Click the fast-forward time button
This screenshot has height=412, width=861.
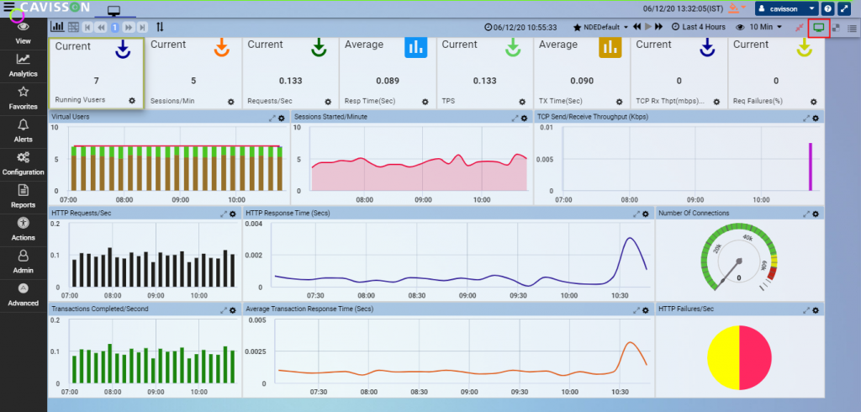pos(658,26)
